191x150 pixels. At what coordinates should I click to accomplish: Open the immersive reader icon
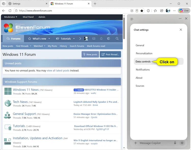[x=137, y=11]
